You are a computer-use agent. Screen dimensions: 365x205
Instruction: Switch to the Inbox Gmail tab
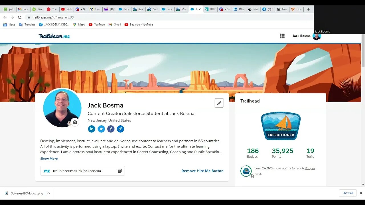coord(23,9)
